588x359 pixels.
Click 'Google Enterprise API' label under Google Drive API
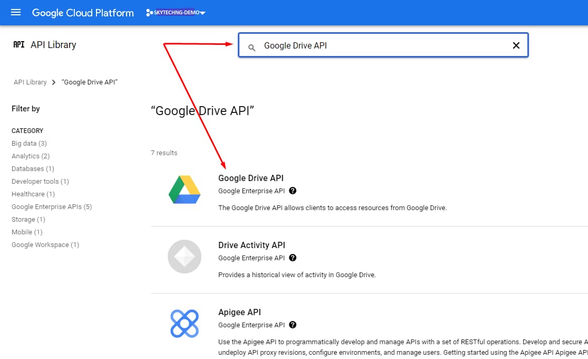(252, 191)
